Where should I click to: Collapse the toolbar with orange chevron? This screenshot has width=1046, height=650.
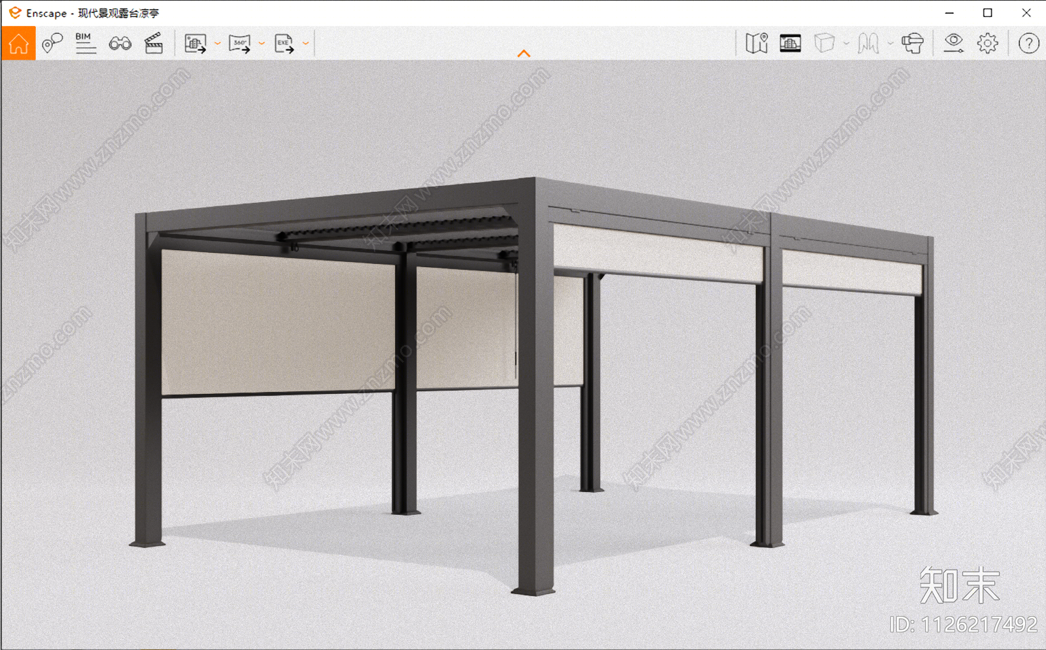tap(524, 54)
